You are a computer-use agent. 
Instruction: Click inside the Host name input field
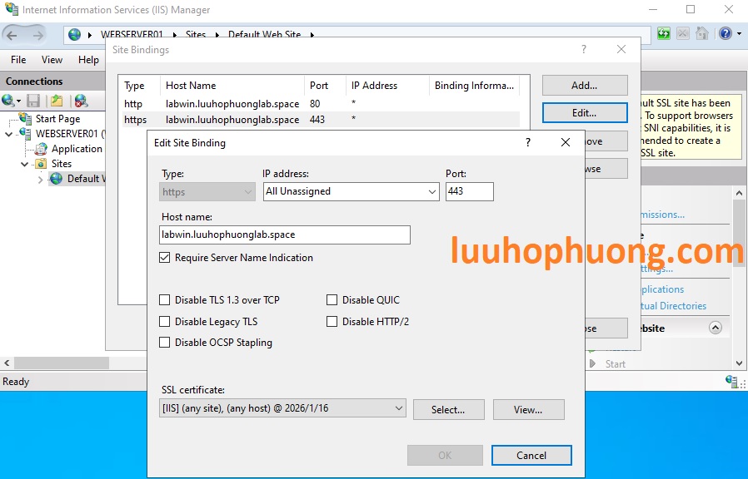pyautogui.click(x=285, y=235)
